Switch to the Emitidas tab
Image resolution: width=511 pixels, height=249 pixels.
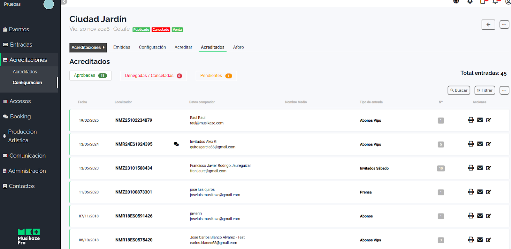click(122, 47)
